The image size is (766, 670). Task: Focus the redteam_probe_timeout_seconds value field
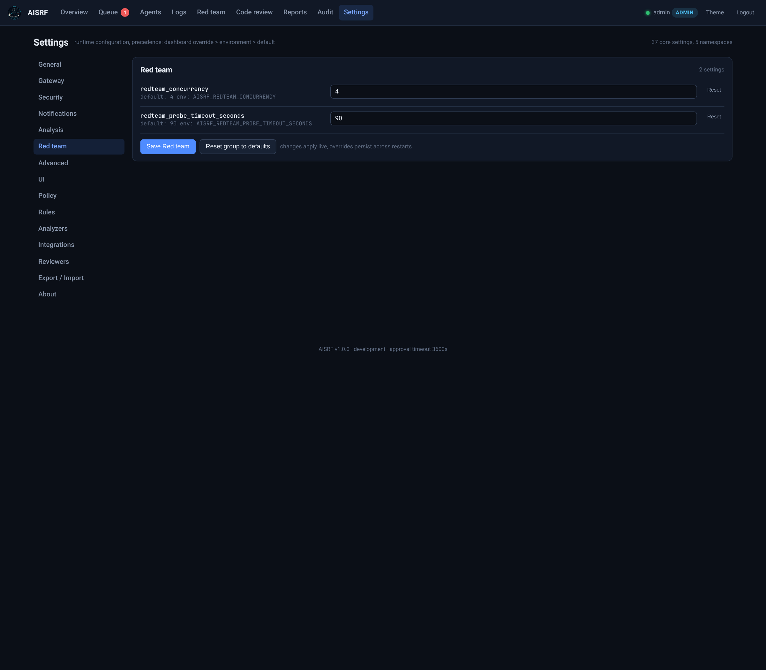click(513, 118)
